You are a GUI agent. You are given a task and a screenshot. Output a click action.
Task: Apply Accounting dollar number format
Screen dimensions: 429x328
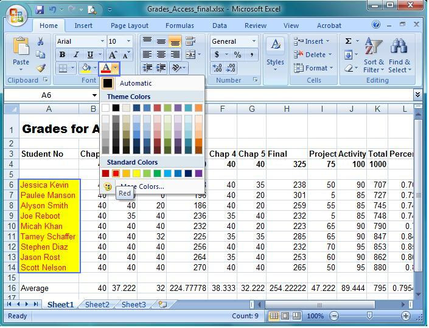click(x=217, y=55)
